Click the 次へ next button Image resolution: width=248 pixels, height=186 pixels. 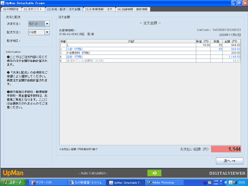point(230,161)
